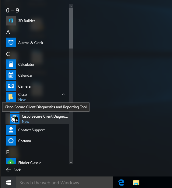Click Cisco Secure Client Diagno... text
The width and height of the screenshot is (172, 188).
coord(45,116)
